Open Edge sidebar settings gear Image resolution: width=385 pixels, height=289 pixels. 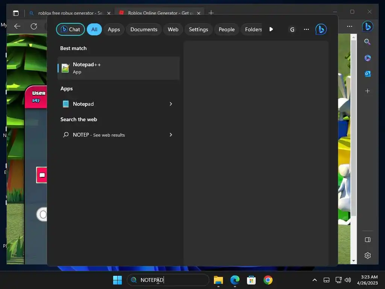368,256
